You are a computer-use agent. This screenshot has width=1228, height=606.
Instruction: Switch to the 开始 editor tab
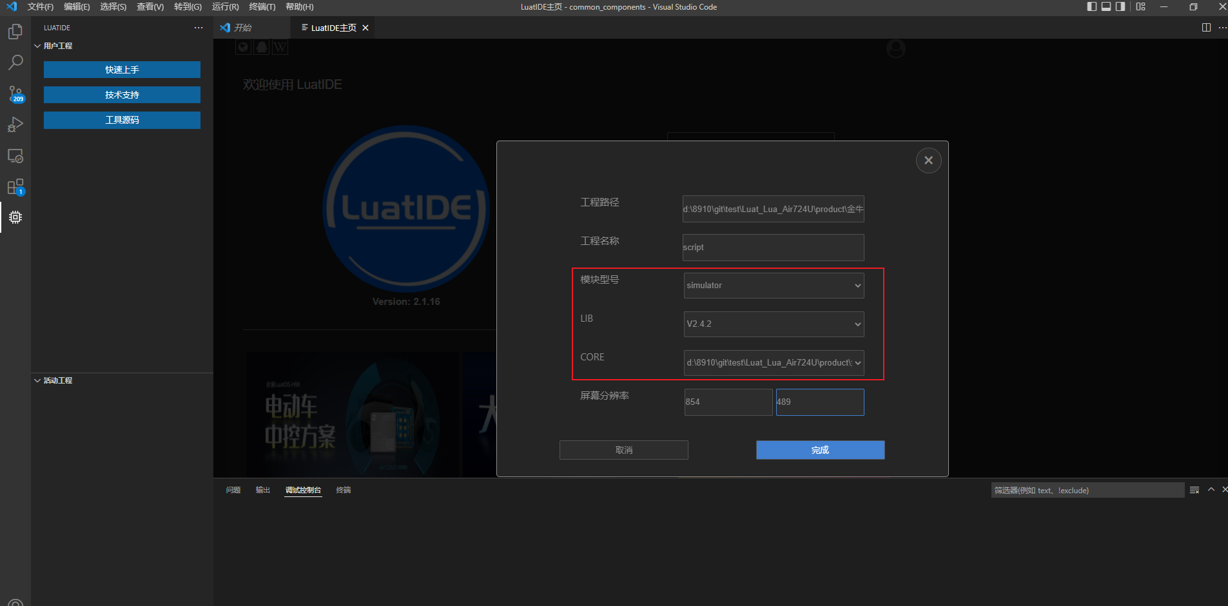[251, 28]
